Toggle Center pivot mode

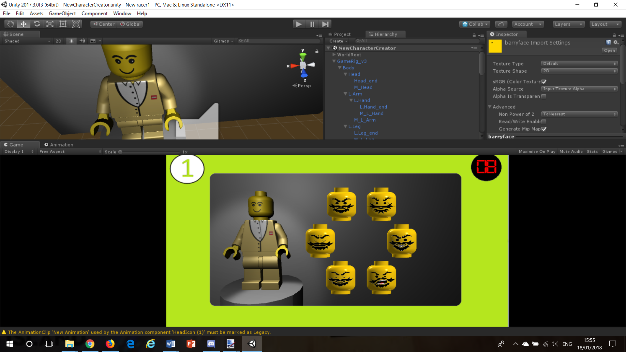click(104, 24)
